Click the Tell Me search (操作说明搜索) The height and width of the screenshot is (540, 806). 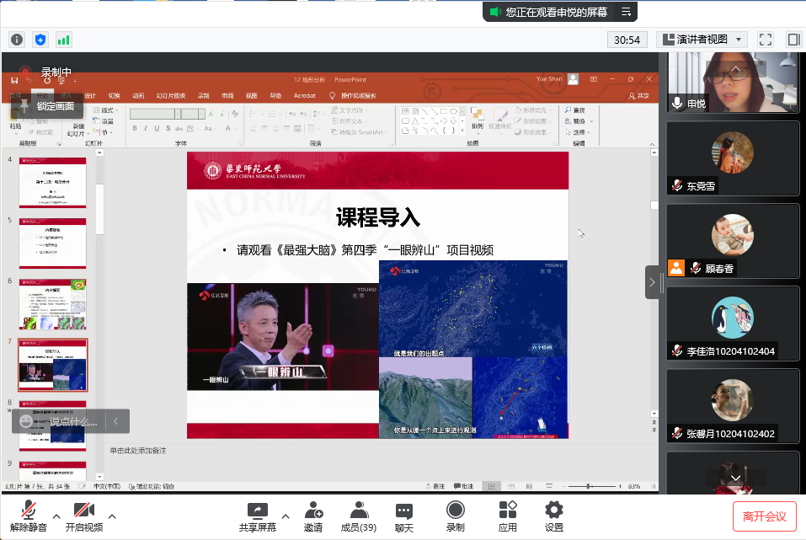click(353, 96)
